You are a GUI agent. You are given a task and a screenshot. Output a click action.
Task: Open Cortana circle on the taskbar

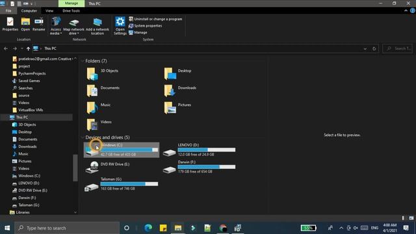coord(127,228)
